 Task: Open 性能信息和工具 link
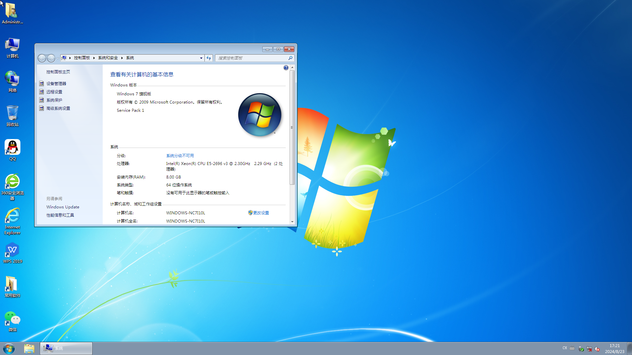[x=60, y=215]
